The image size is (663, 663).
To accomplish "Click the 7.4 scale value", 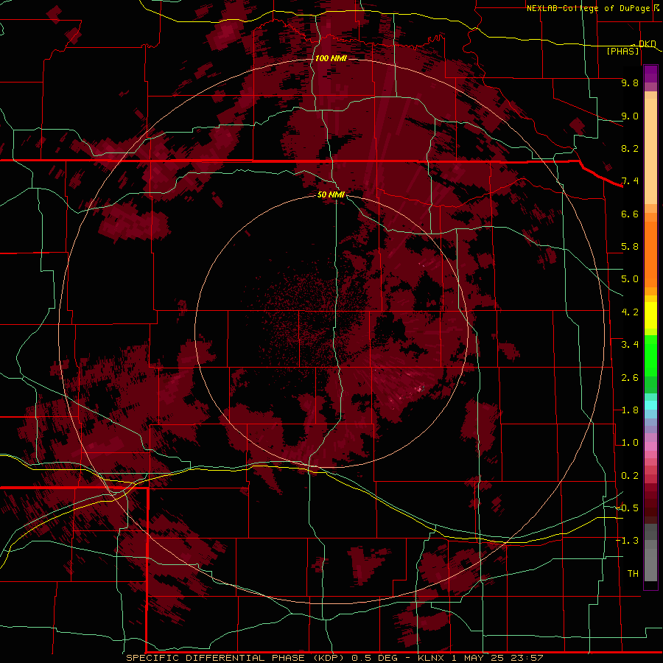I will point(630,181).
